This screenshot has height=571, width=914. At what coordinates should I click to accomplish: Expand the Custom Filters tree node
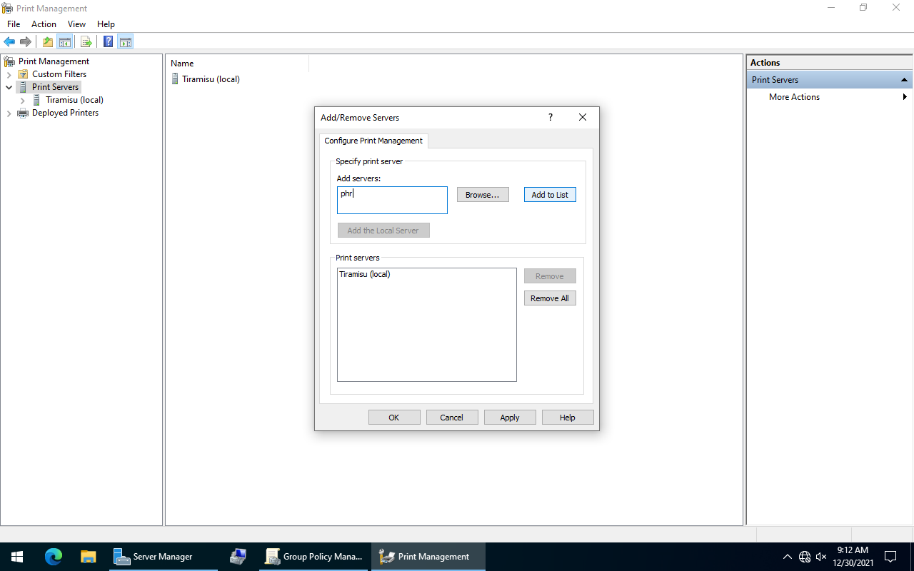(9, 74)
